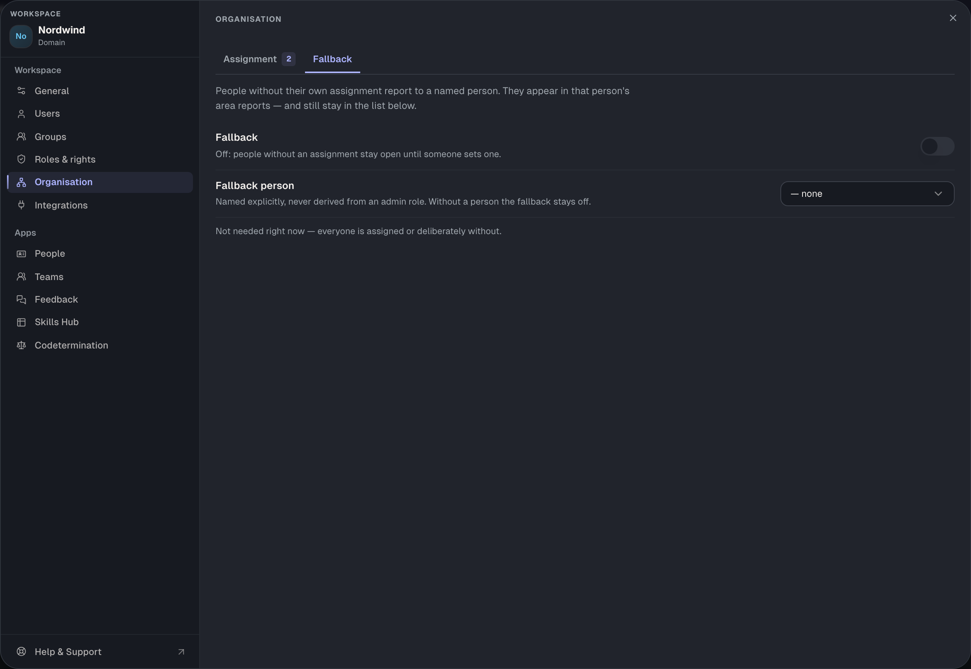Open the Teams app label
The width and height of the screenshot is (971, 669).
click(x=49, y=277)
